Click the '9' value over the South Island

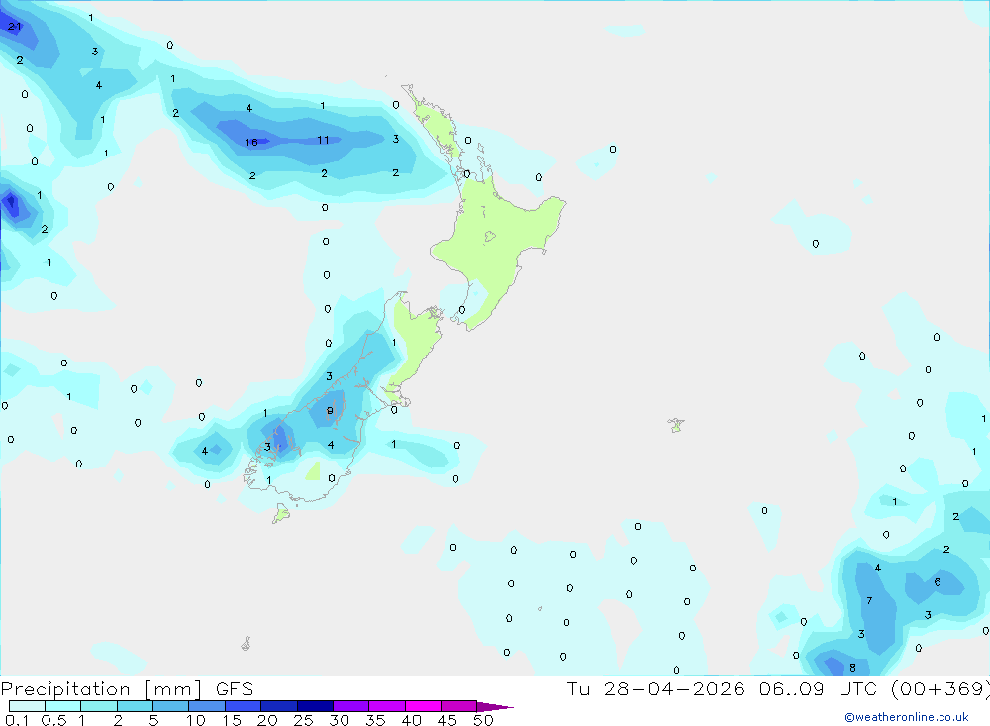click(330, 411)
